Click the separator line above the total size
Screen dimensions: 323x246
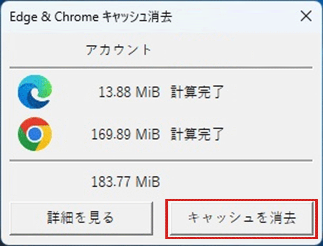coord(161,161)
